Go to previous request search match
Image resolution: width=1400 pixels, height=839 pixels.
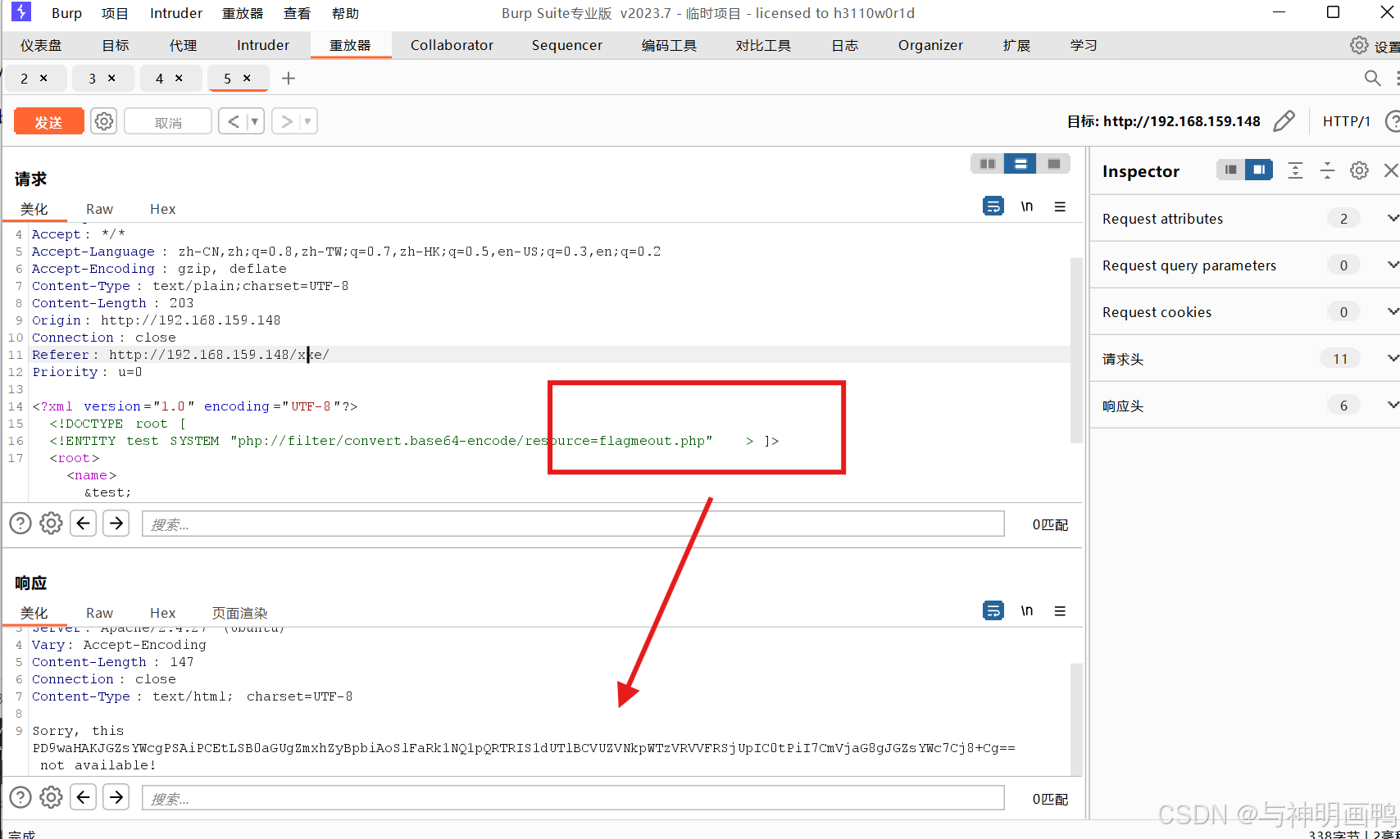click(x=84, y=523)
